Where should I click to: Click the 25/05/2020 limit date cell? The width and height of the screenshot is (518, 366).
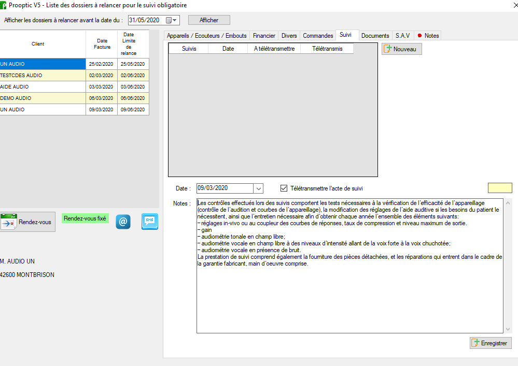pos(133,64)
